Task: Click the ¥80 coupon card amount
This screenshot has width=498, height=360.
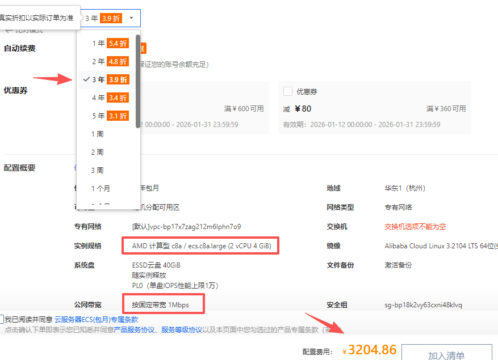Action: [303, 109]
